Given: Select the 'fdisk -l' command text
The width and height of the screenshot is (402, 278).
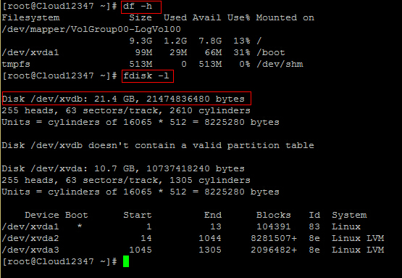Looking at the screenshot, I should click(x=146, y=75).
